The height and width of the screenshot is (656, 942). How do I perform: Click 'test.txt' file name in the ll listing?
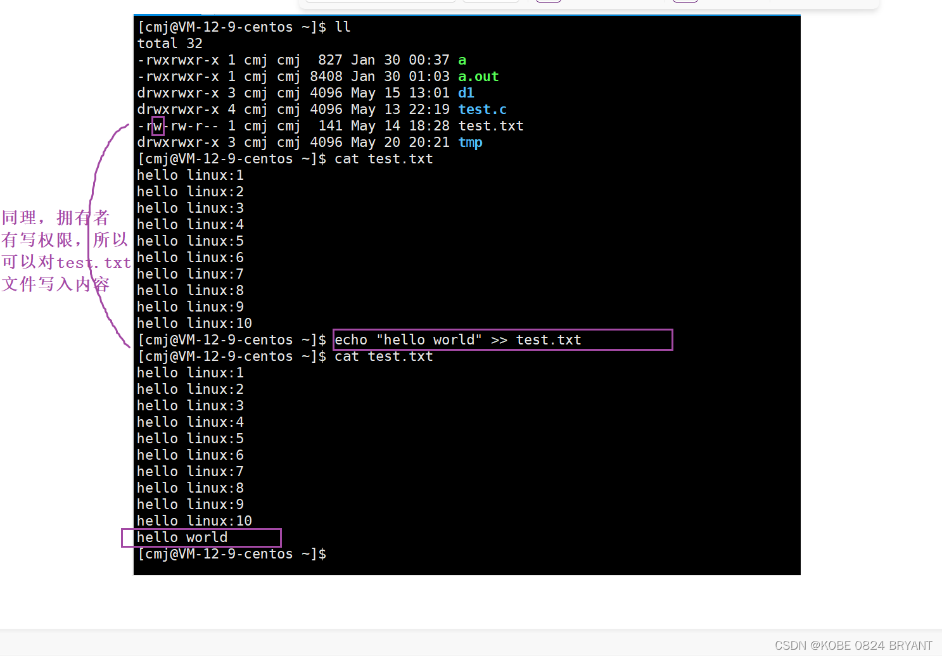(x=491, y=125)
